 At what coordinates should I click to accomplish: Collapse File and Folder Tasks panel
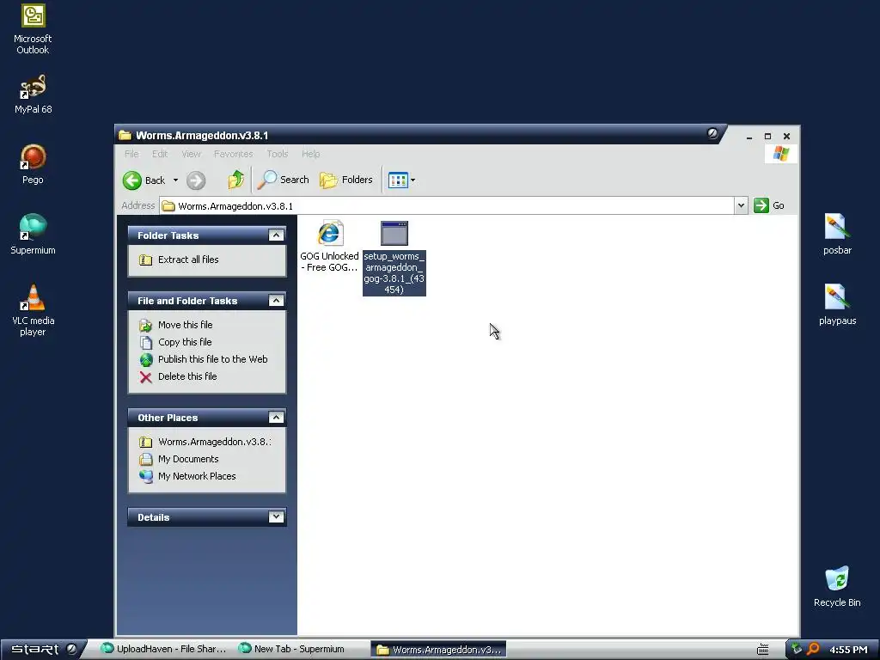click(276, 301)
